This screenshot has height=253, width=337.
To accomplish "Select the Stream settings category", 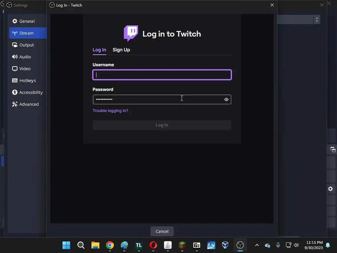I will [28, 33].
